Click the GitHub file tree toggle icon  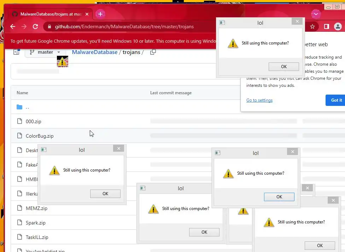pyautogui.click(x=17, y=52)
